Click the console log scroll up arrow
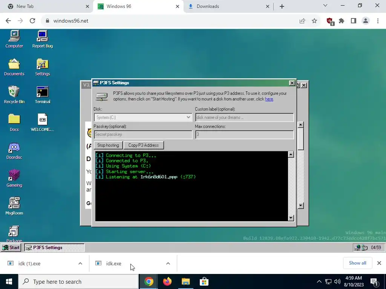The image size is (386, 289). [x=291, y=154]
